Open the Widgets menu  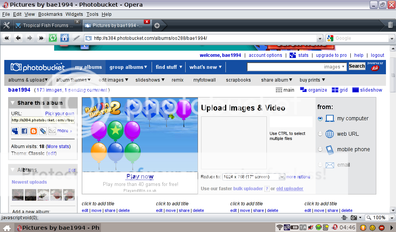(74, 14)
